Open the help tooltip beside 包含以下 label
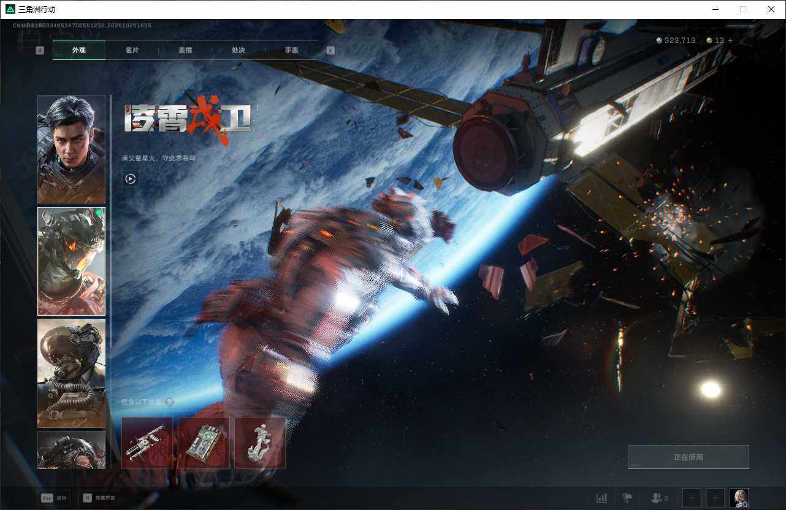The height and width of the screenshot is (510, 786). coord(169,402)
